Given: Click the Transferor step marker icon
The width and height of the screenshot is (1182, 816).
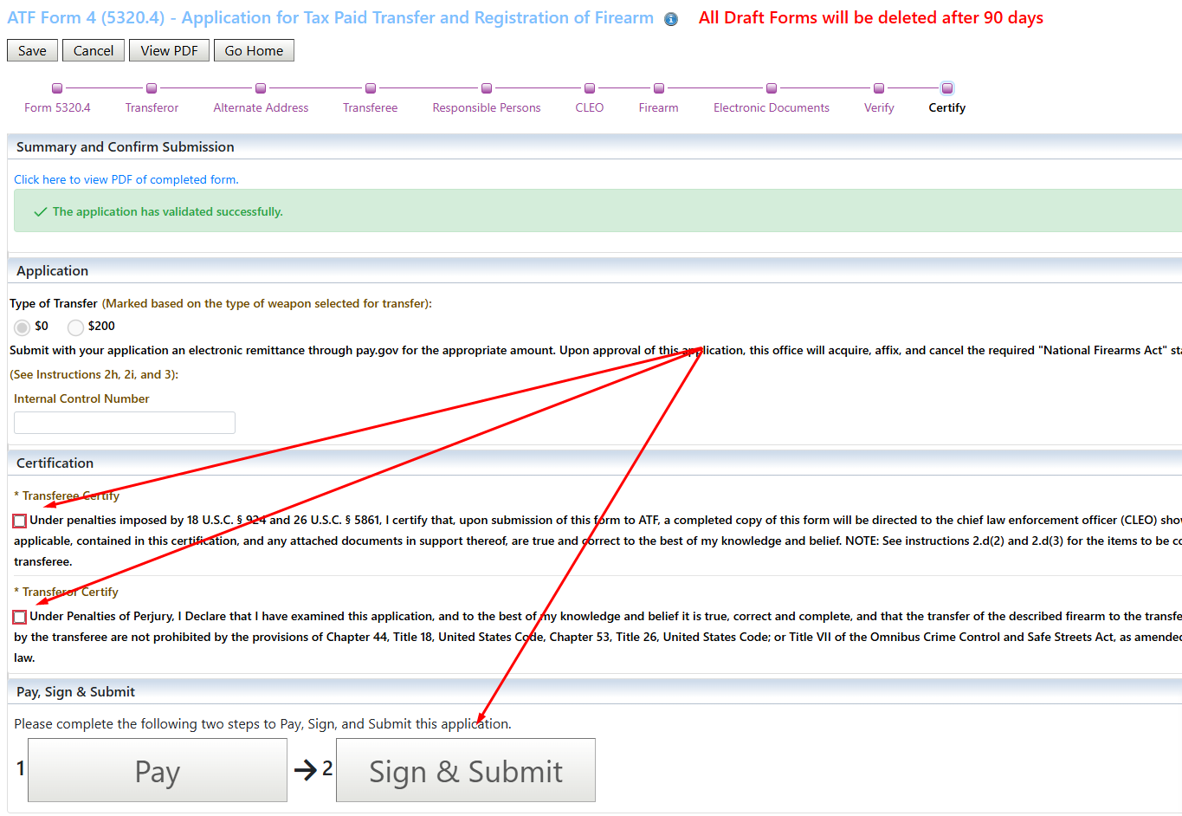Looking at the screenshot, I should (x=152, y=88).
